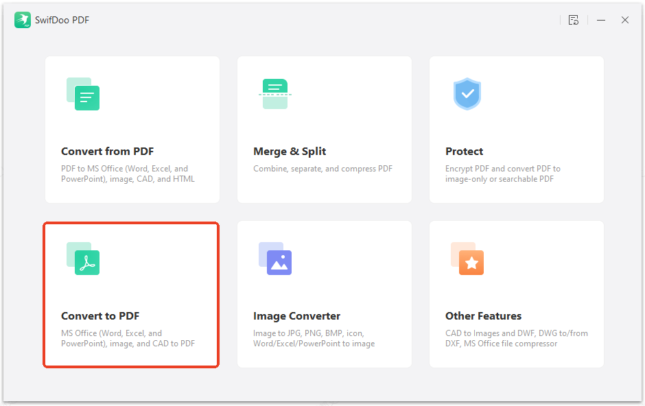Select the Merge & Split pages icon
This screenshot has width=645, height=406.
coord(275,95)
